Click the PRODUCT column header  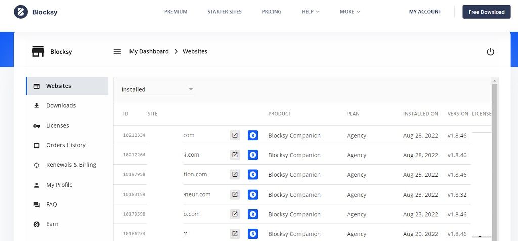pos(280,114)
